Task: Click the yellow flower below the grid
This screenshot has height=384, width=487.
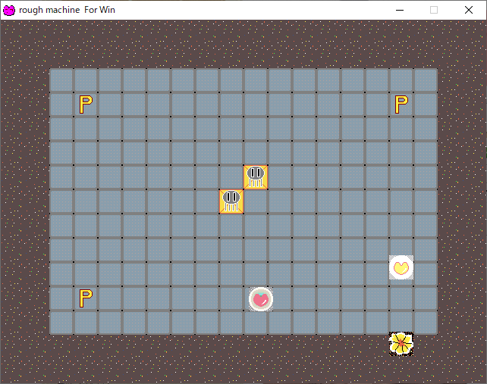Action: tap(401, 344)
